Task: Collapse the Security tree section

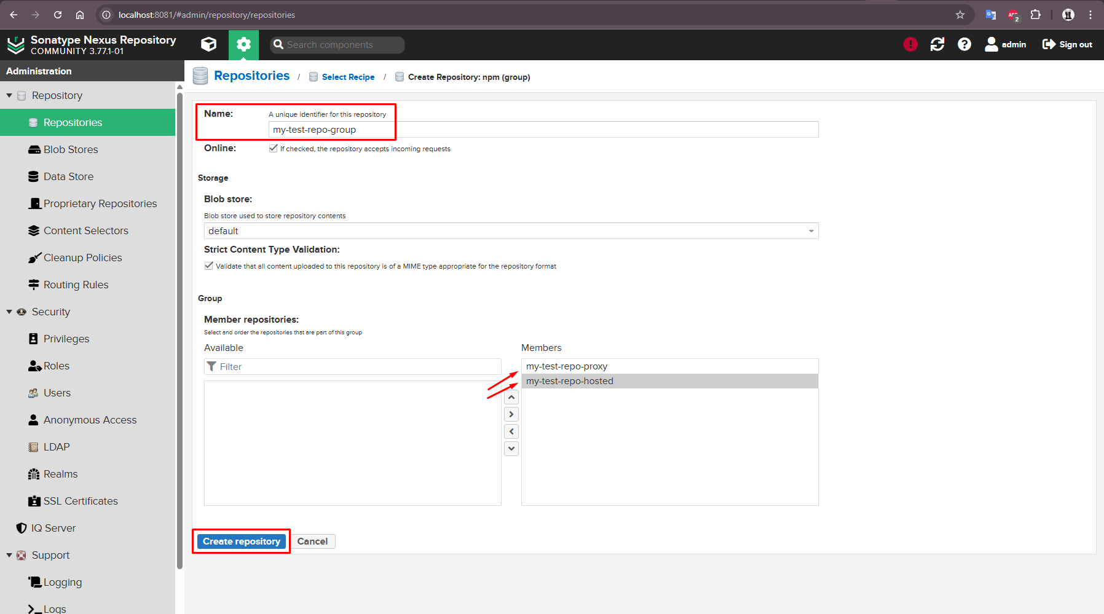Action: 9,312
